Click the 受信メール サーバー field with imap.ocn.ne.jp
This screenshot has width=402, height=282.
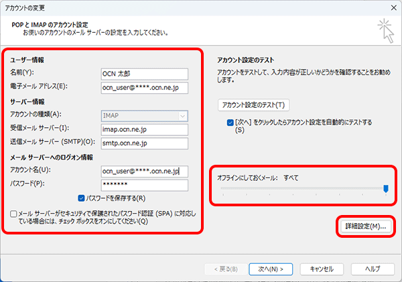145,129
